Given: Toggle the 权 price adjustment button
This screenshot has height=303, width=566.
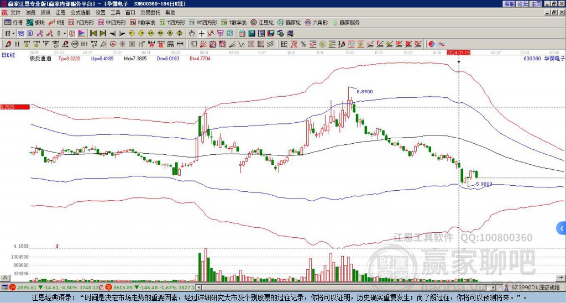Looking at the screenshot, I should 72,34.
